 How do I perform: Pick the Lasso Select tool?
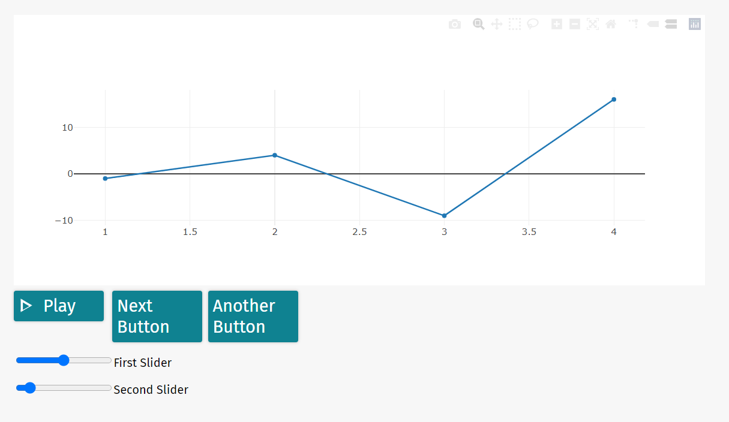click(x=532, y=24)
